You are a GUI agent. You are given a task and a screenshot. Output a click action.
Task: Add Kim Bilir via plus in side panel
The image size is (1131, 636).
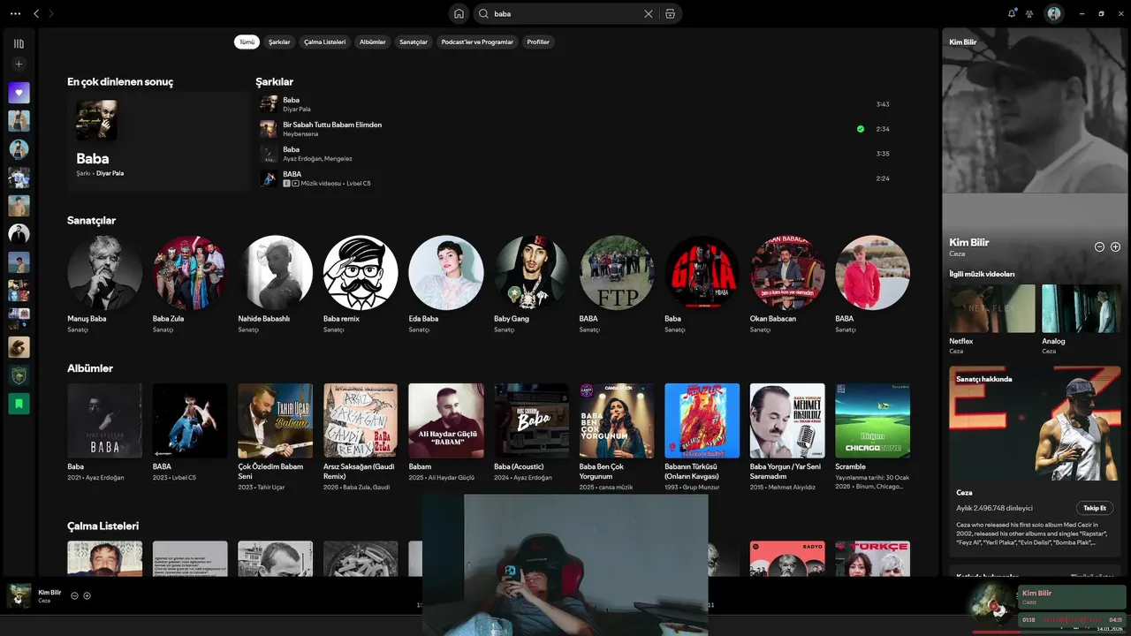[x=1115, y=247]
